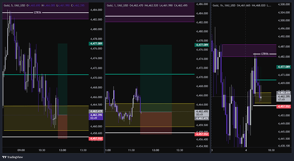This screenshot has height=161, width=294.
Task: Select the teal horizontal line in 5-minute chart
Action: coord(46,75)
